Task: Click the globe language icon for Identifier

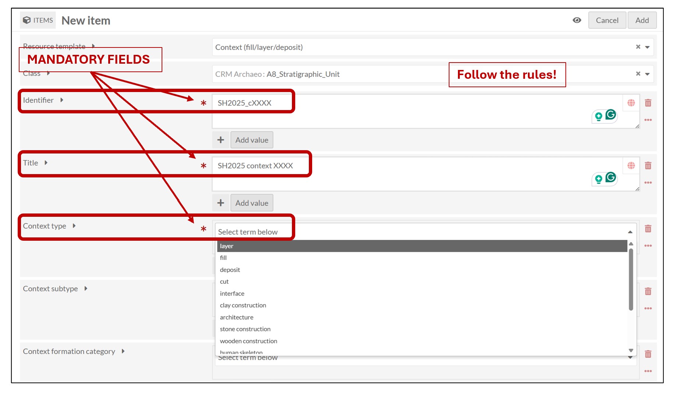Action: click(631, 103)
